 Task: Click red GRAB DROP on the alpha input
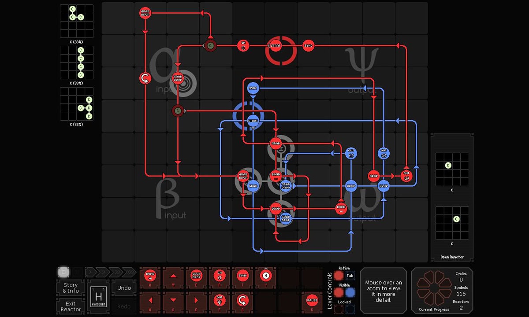pos(178,78)
